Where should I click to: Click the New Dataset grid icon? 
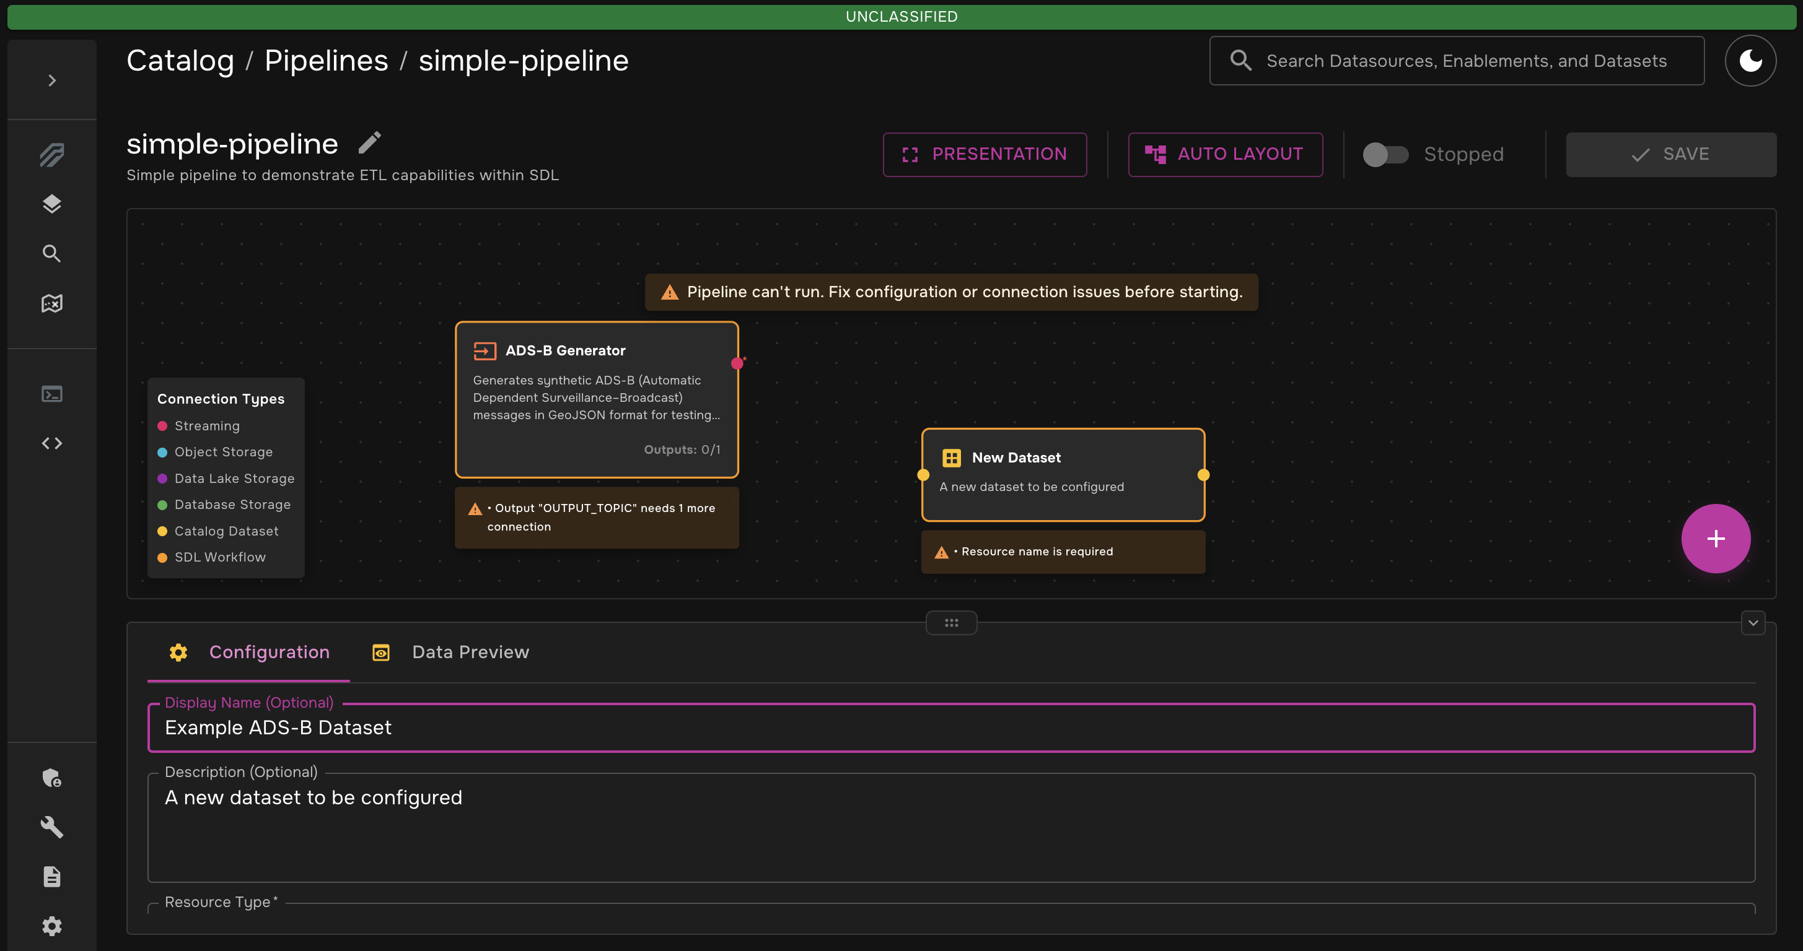click(951, 458)
